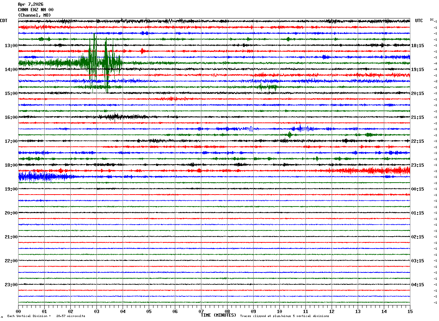Click the 21:15 UTC time label

click(418, 117)
